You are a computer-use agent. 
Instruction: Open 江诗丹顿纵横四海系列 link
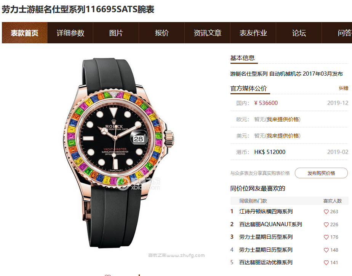pyautogui.click(x=266, y=211)
